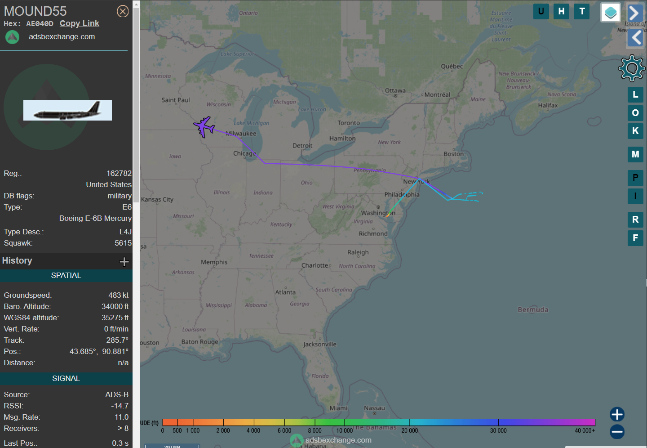Click the left arrow collapse button

(x=635, y=38)
